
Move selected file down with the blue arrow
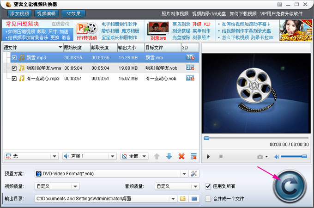pyautogui.click(x=169, y=156)
